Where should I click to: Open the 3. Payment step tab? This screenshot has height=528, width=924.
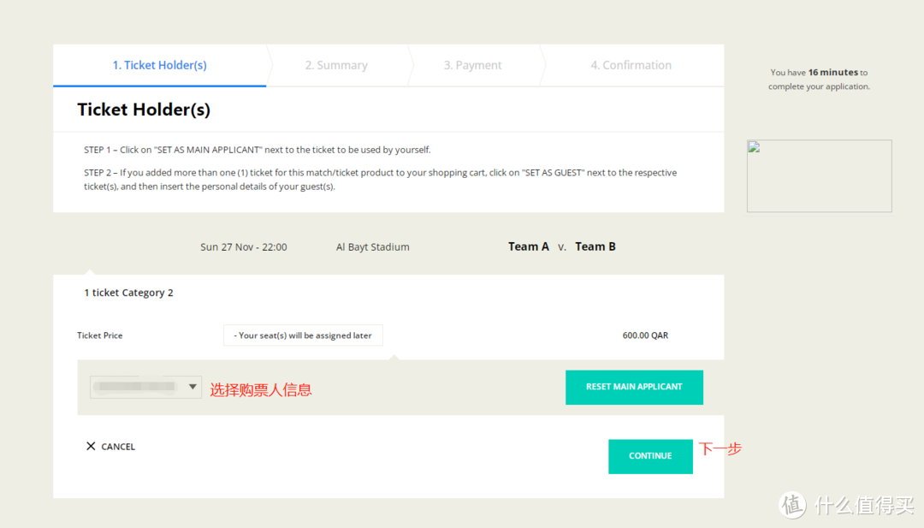(472, 65)
